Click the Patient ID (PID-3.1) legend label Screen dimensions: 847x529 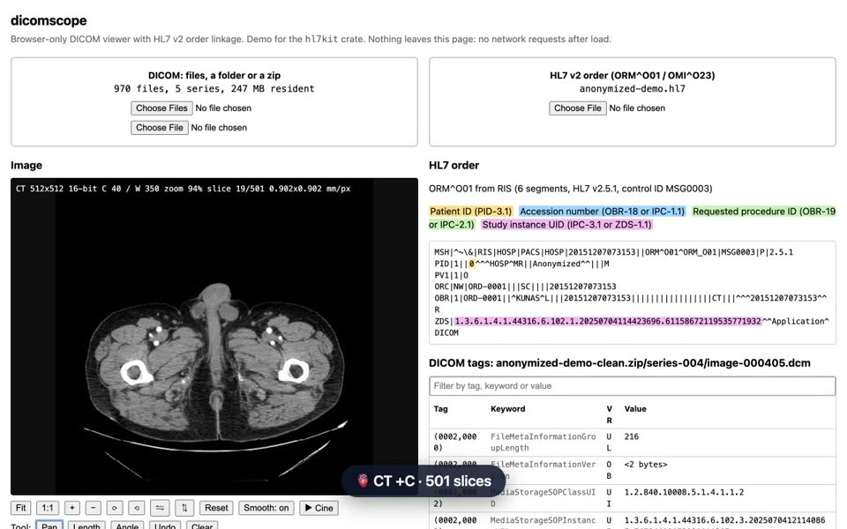pos(470,211)
